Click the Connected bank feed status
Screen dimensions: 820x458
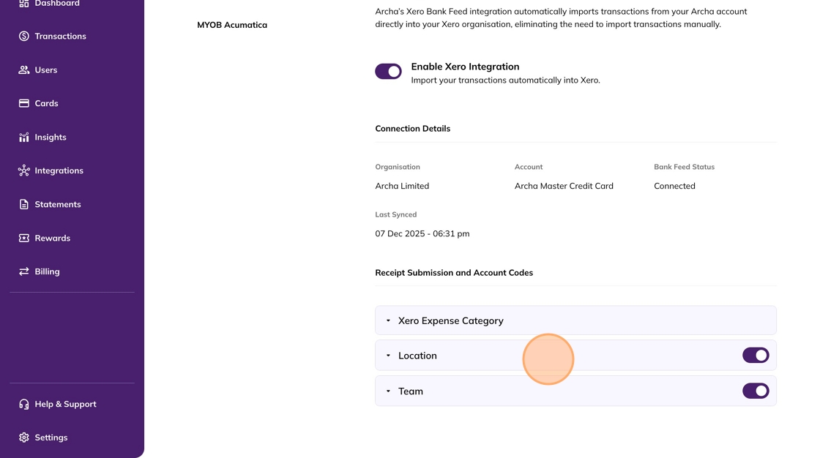pos(674,186)
